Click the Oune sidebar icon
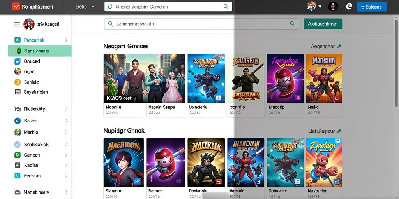This screenshot has height=199, width=399. [x=17, y=72]
